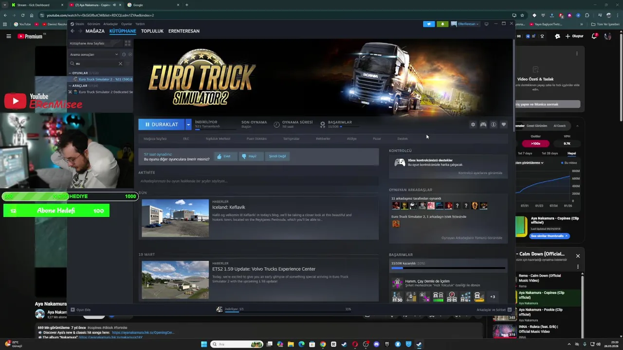Open Görünüm menu in Steam

click(93, 24)
